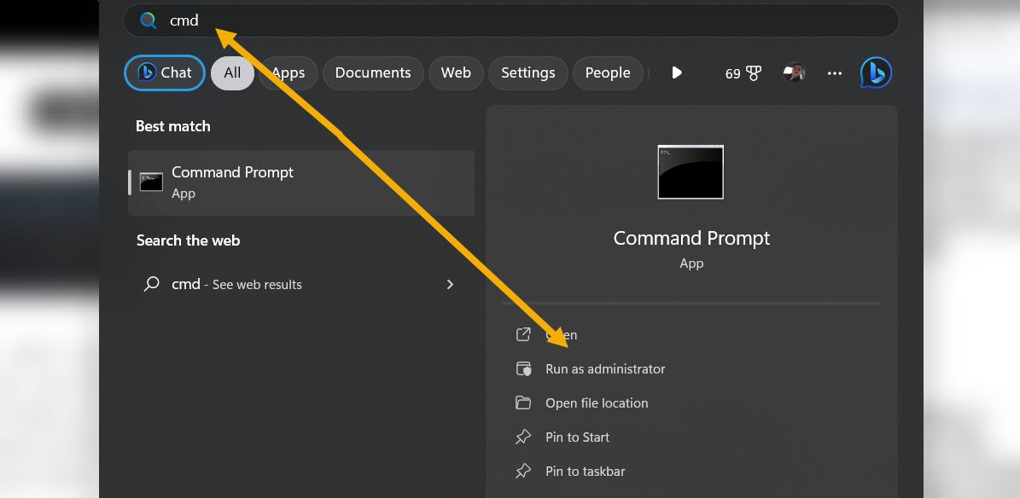Open Bing Chat via the Bing icon
The height and width of the screenshot is (498, 1020).
[876, 73]
